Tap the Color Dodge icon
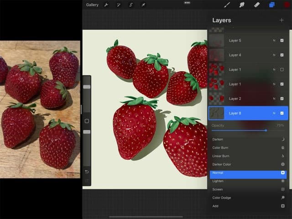This screenshot has width=292, height=219. pyautogui.click(x=283, y=198)
